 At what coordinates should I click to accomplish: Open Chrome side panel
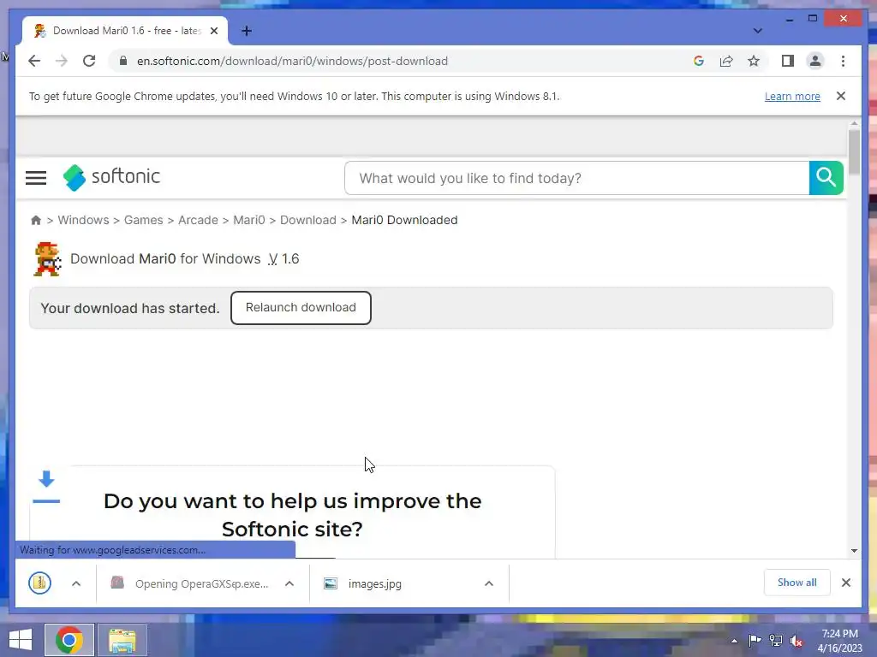788,61
